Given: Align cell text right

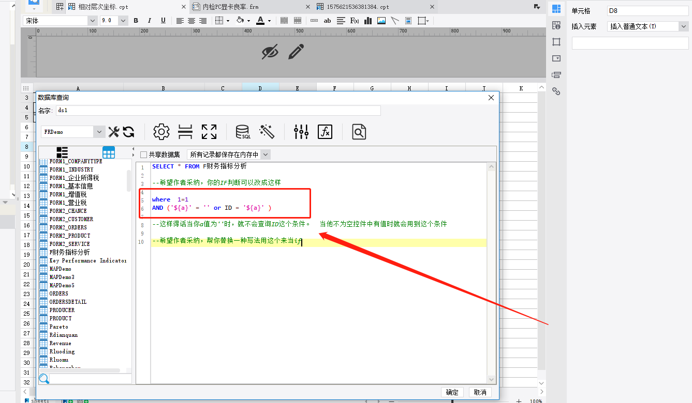Looking at the screenshot, I should click(203, 21).
